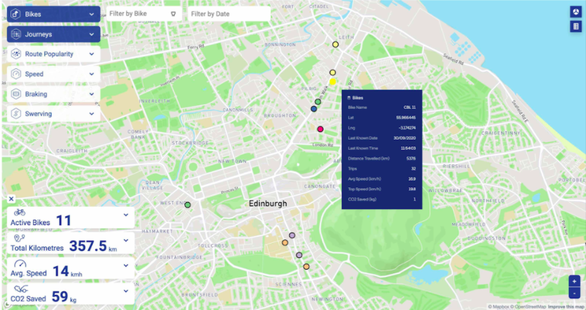
Task: Click the Total Kilometres value 357.5
Action: (88, 246)
